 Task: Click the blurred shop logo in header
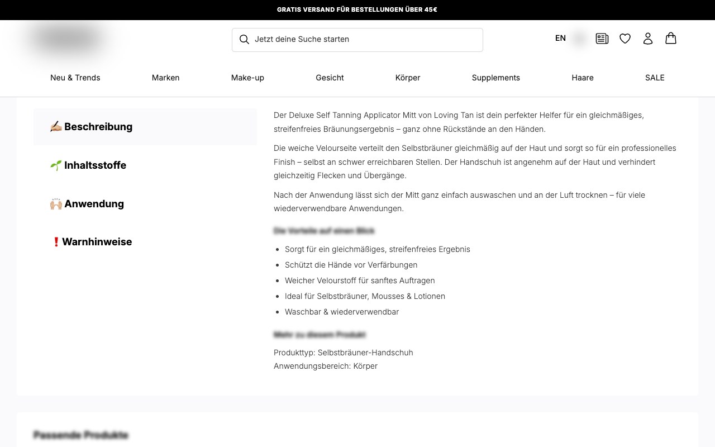[67, 39]
